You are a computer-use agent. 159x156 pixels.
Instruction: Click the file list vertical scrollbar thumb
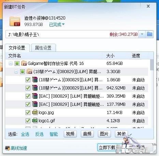click(152, 65)
